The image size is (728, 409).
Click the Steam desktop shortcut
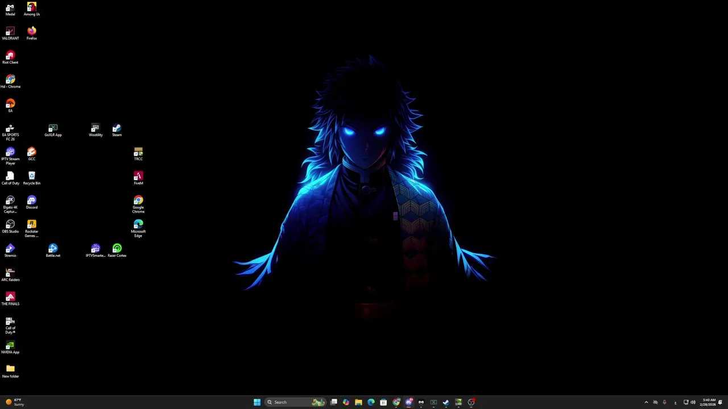(117, 130)
